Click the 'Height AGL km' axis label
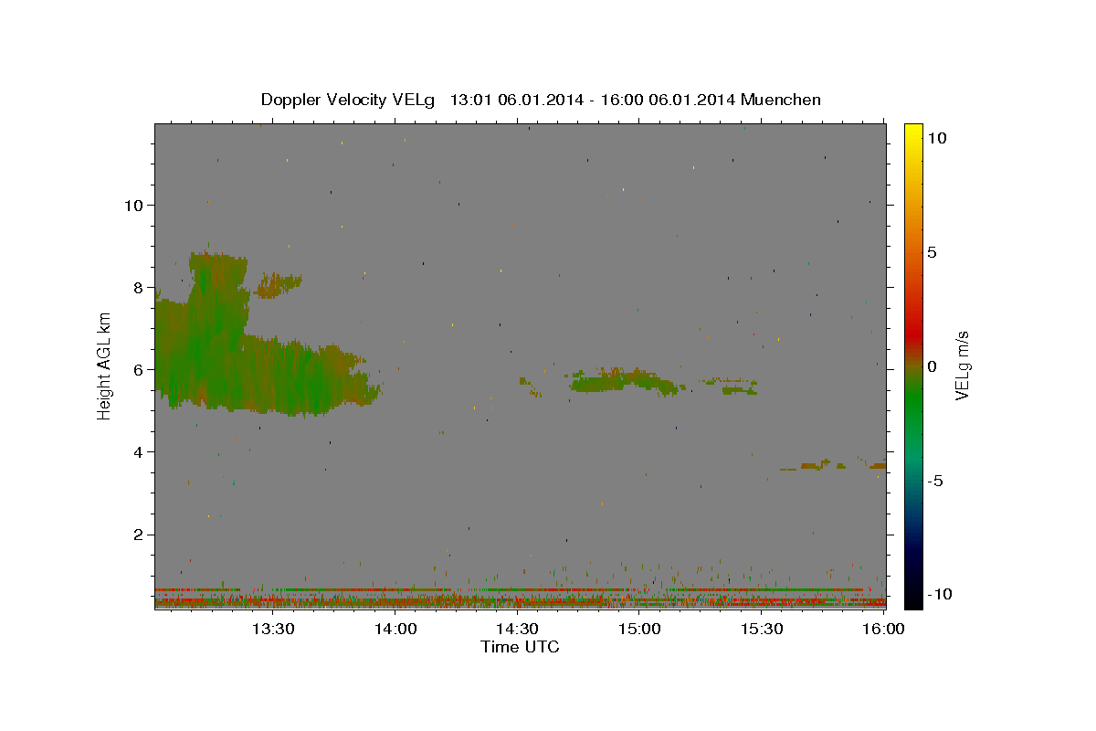 (x=105, y=366)
